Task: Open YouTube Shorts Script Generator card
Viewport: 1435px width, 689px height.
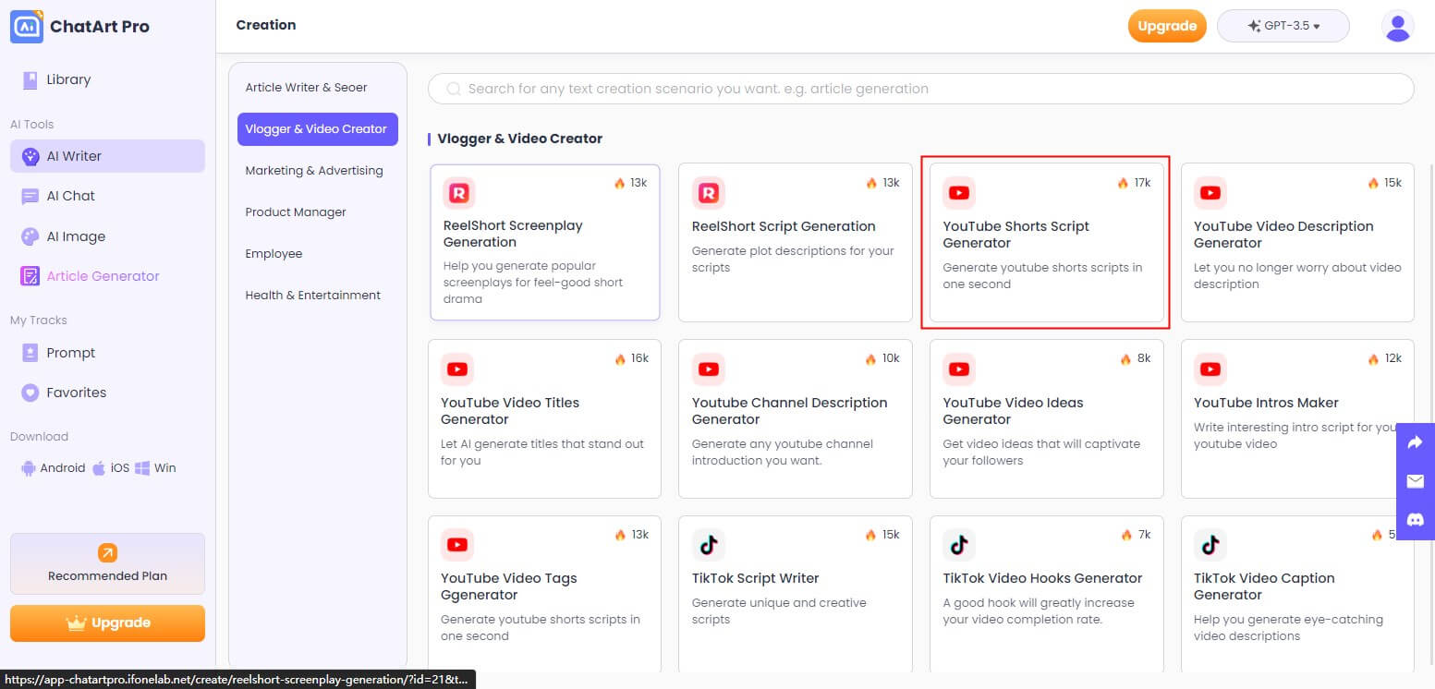Action: click(x=1046, y=243)
